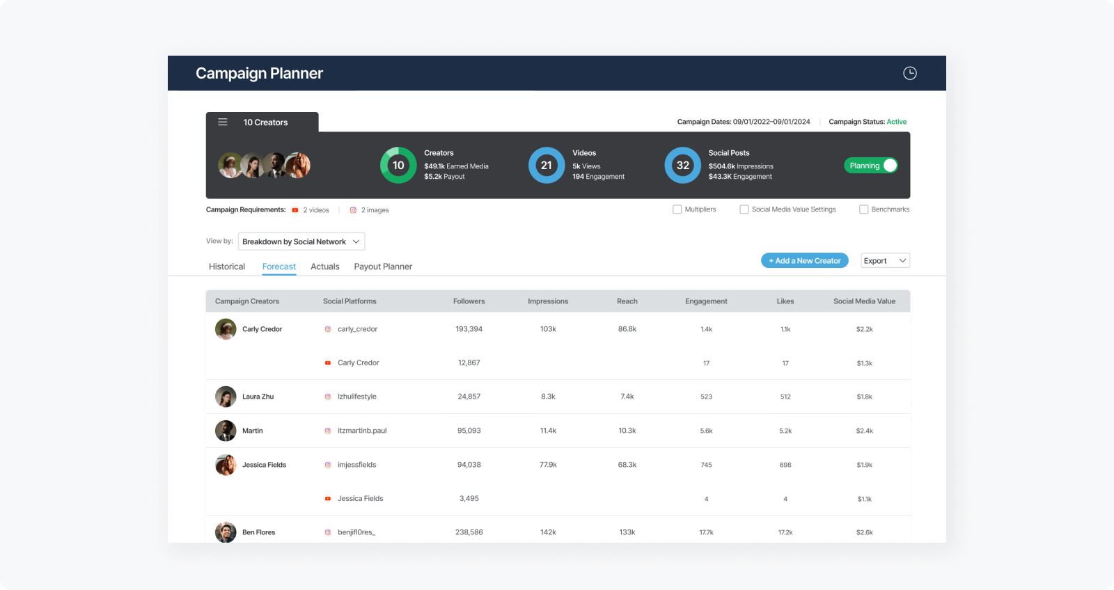This screenshot has height=590, width=1114.
Task: Open the Payout Planner tab
Action: (x=383, y=266)
